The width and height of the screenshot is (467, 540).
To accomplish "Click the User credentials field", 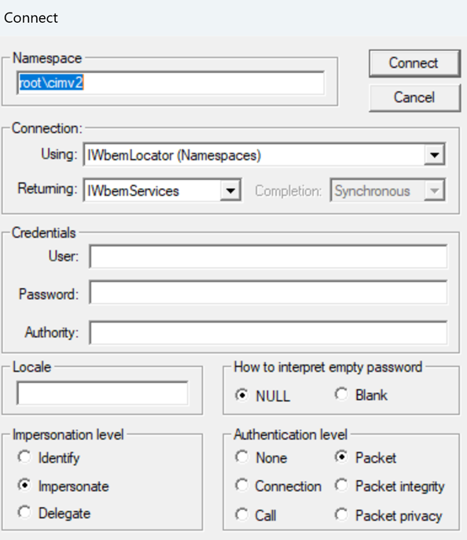I will [x=268, y=257].
